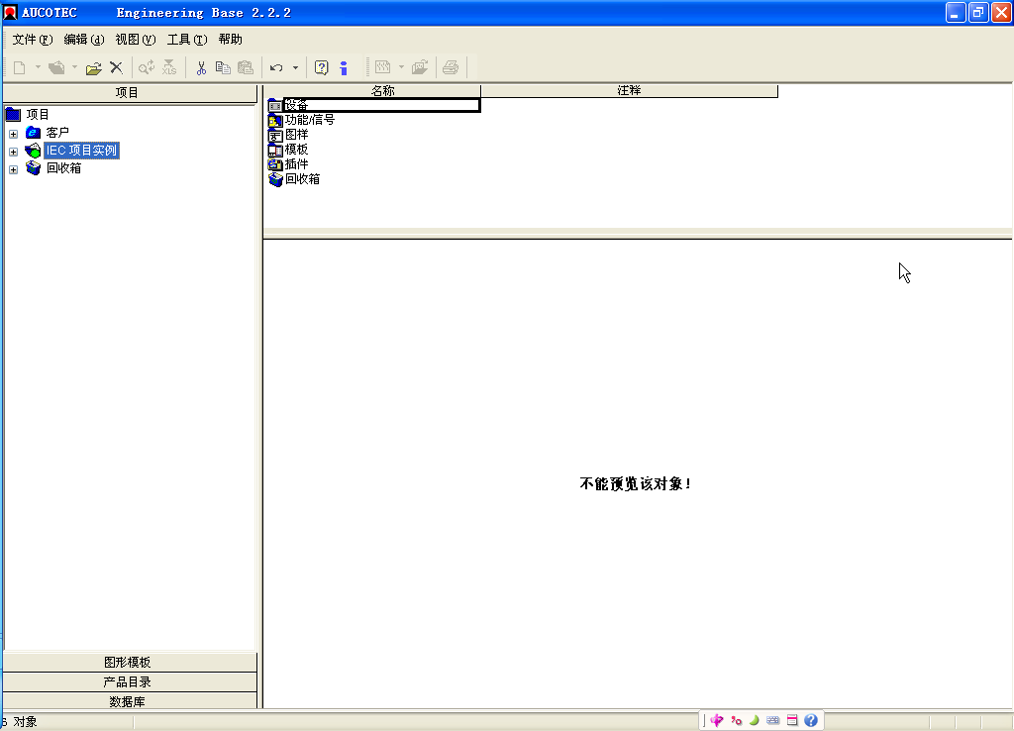Click the New document toolbar icon
Screen dimensions: 1014x731
[20, 67]
